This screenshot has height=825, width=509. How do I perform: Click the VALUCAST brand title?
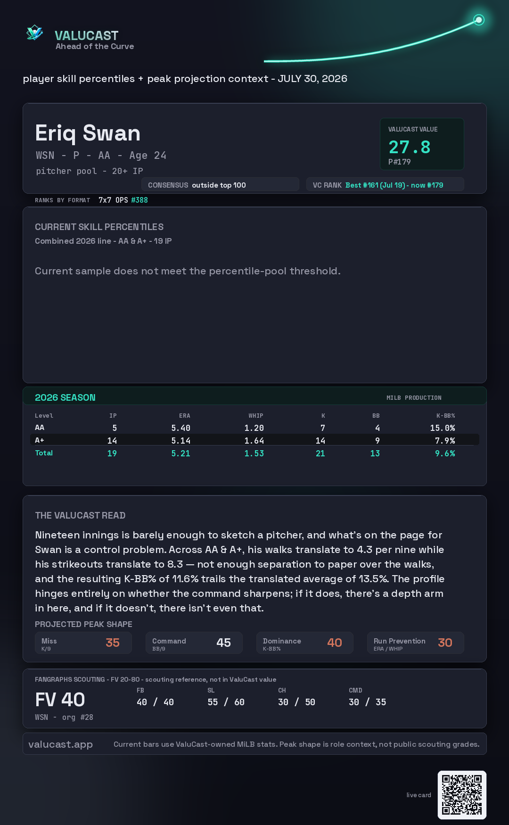point(86,35)
